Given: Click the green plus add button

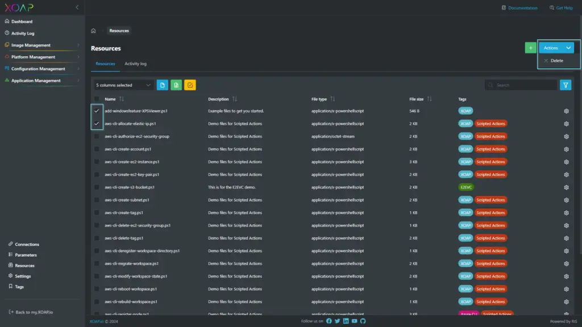Looking at the screenshot, I should pos(530,48).
